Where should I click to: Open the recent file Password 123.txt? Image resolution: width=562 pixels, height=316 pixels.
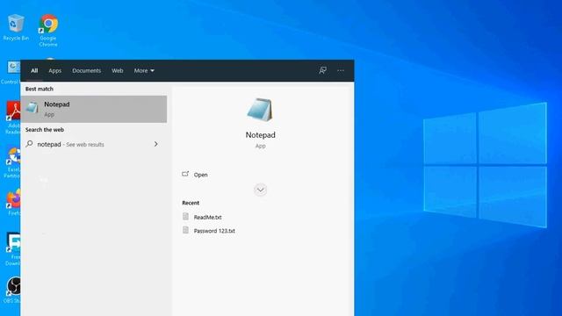[214, 231]
